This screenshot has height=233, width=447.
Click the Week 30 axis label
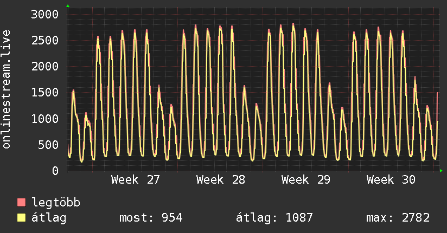coord(391,180)
